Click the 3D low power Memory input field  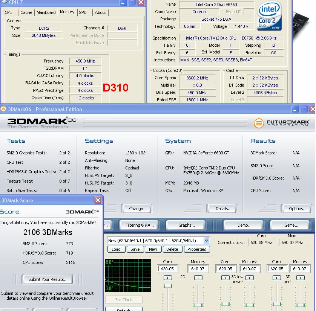[x=250, y=269]
